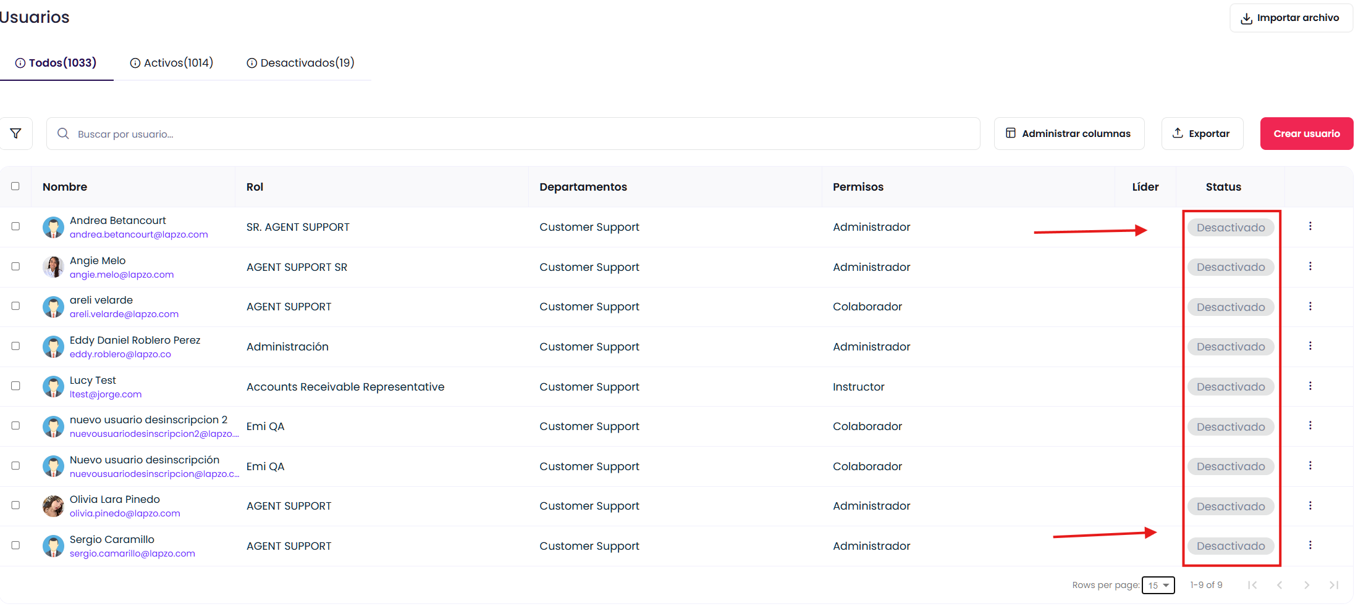Check the box for Angie Melo

15,267
